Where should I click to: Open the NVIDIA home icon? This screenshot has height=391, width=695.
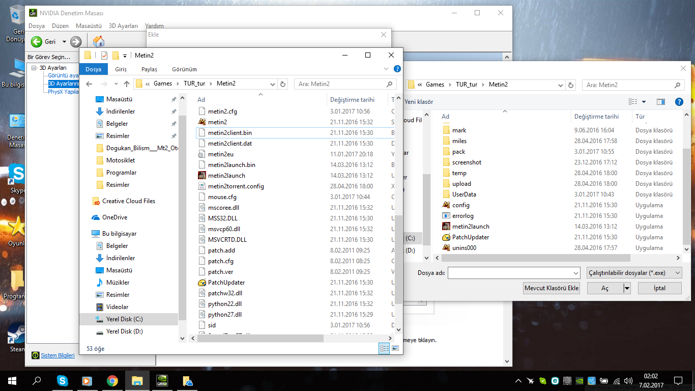click(x=99, y=42)
